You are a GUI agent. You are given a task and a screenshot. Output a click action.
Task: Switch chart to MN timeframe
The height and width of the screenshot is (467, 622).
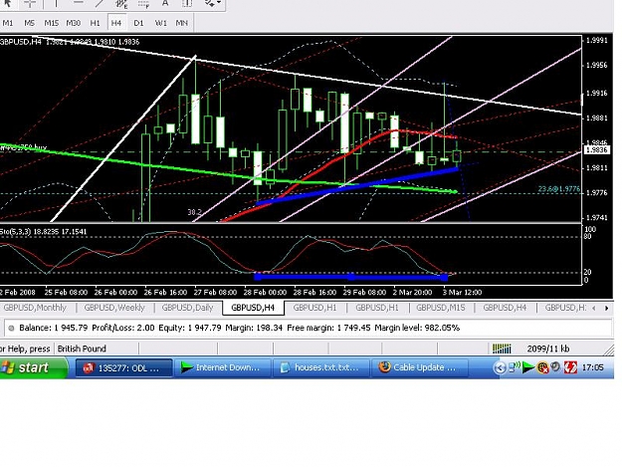pyautogui.click(x=182, y=23)
